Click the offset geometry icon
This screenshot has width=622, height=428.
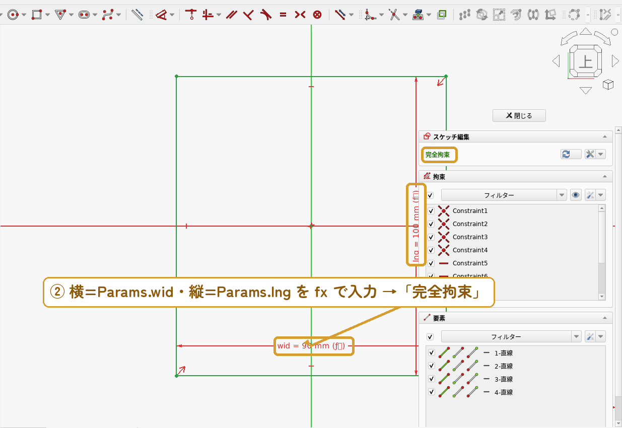coord(516,15)
